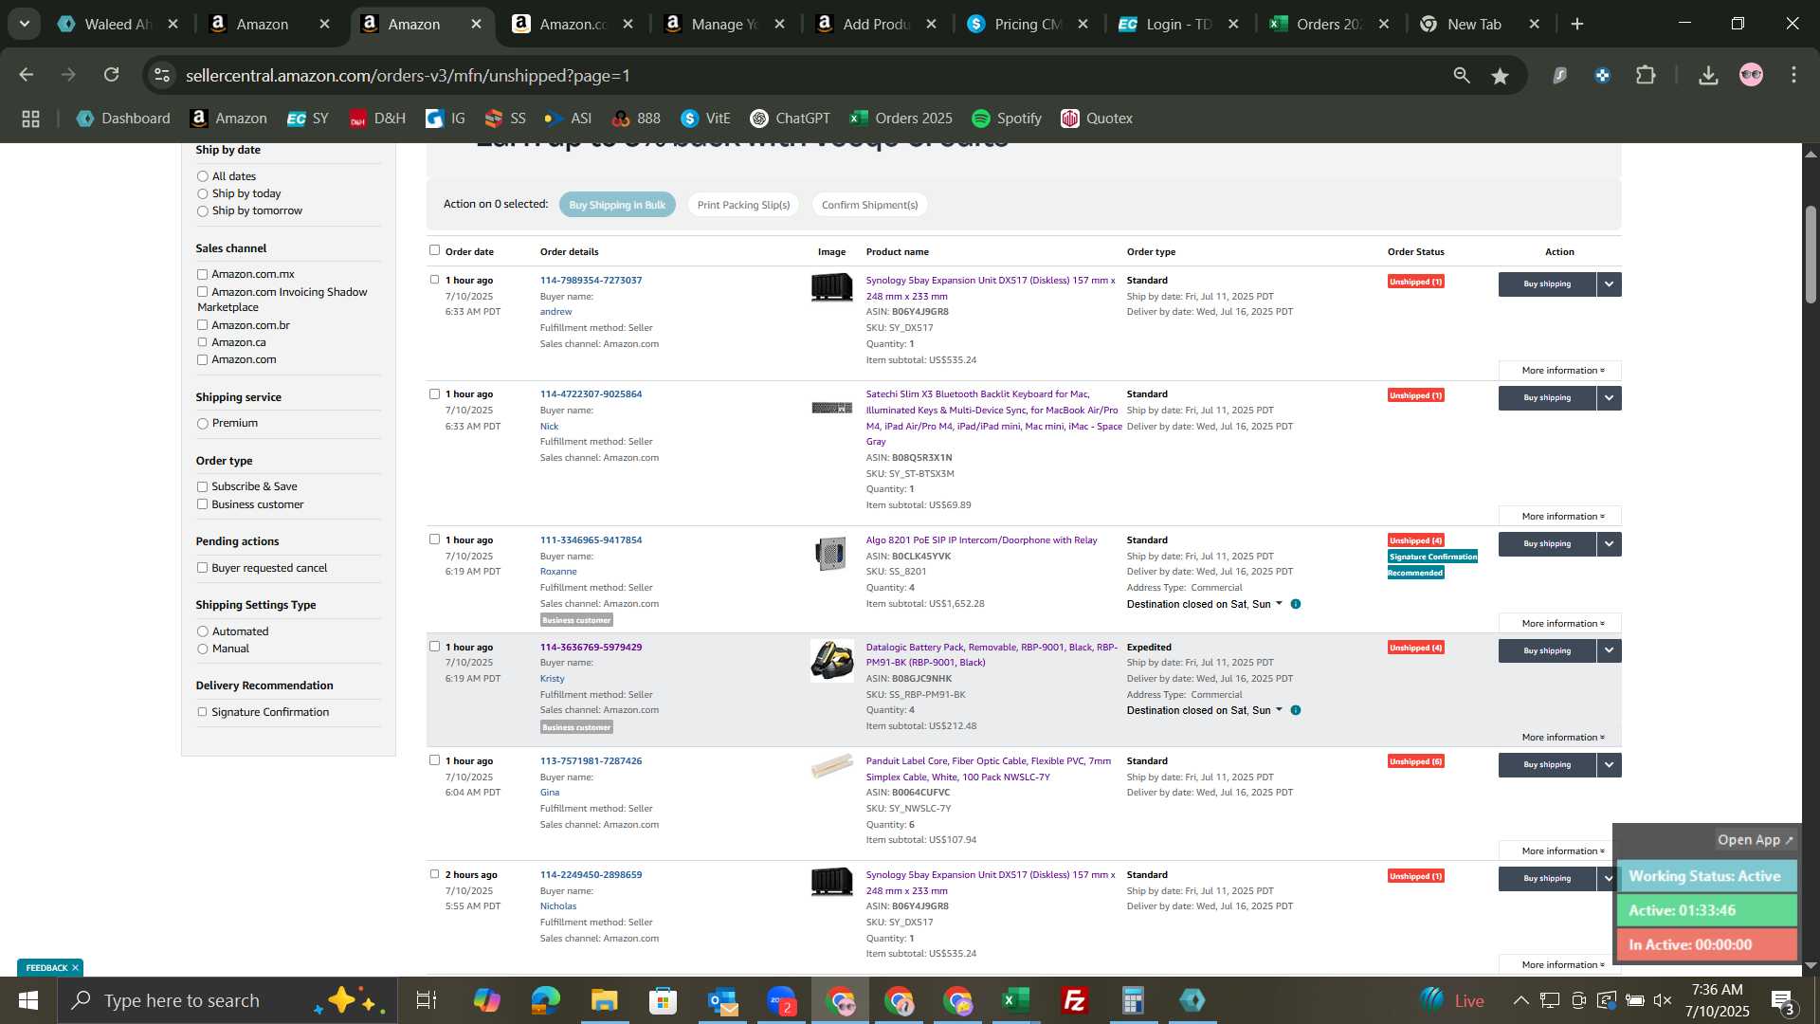1820x1024 pixels.
Task: Open Buy shipping dropdown for Gina's order
Action: (x=1609, y=765)
